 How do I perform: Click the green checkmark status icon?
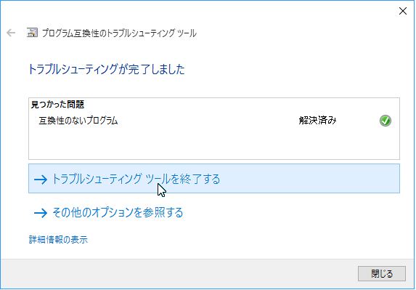click(x=386, y=121)
